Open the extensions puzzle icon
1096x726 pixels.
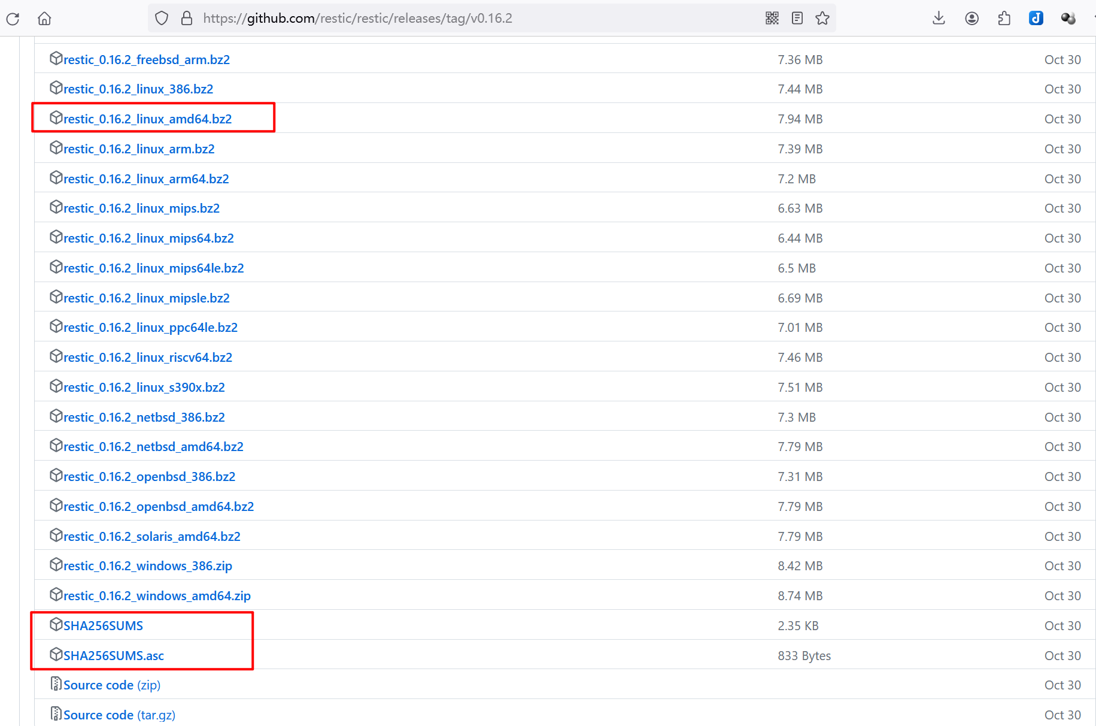pyautogui.click(x=1004, y=19)
